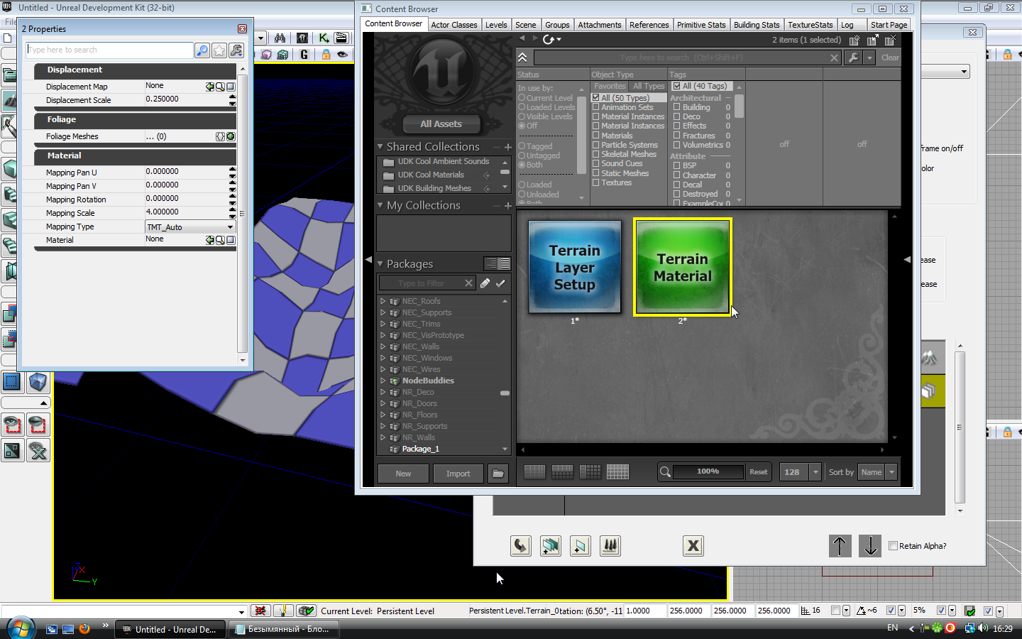Click the Clear filter button
1022x639 pixels.
pos(890,58)
